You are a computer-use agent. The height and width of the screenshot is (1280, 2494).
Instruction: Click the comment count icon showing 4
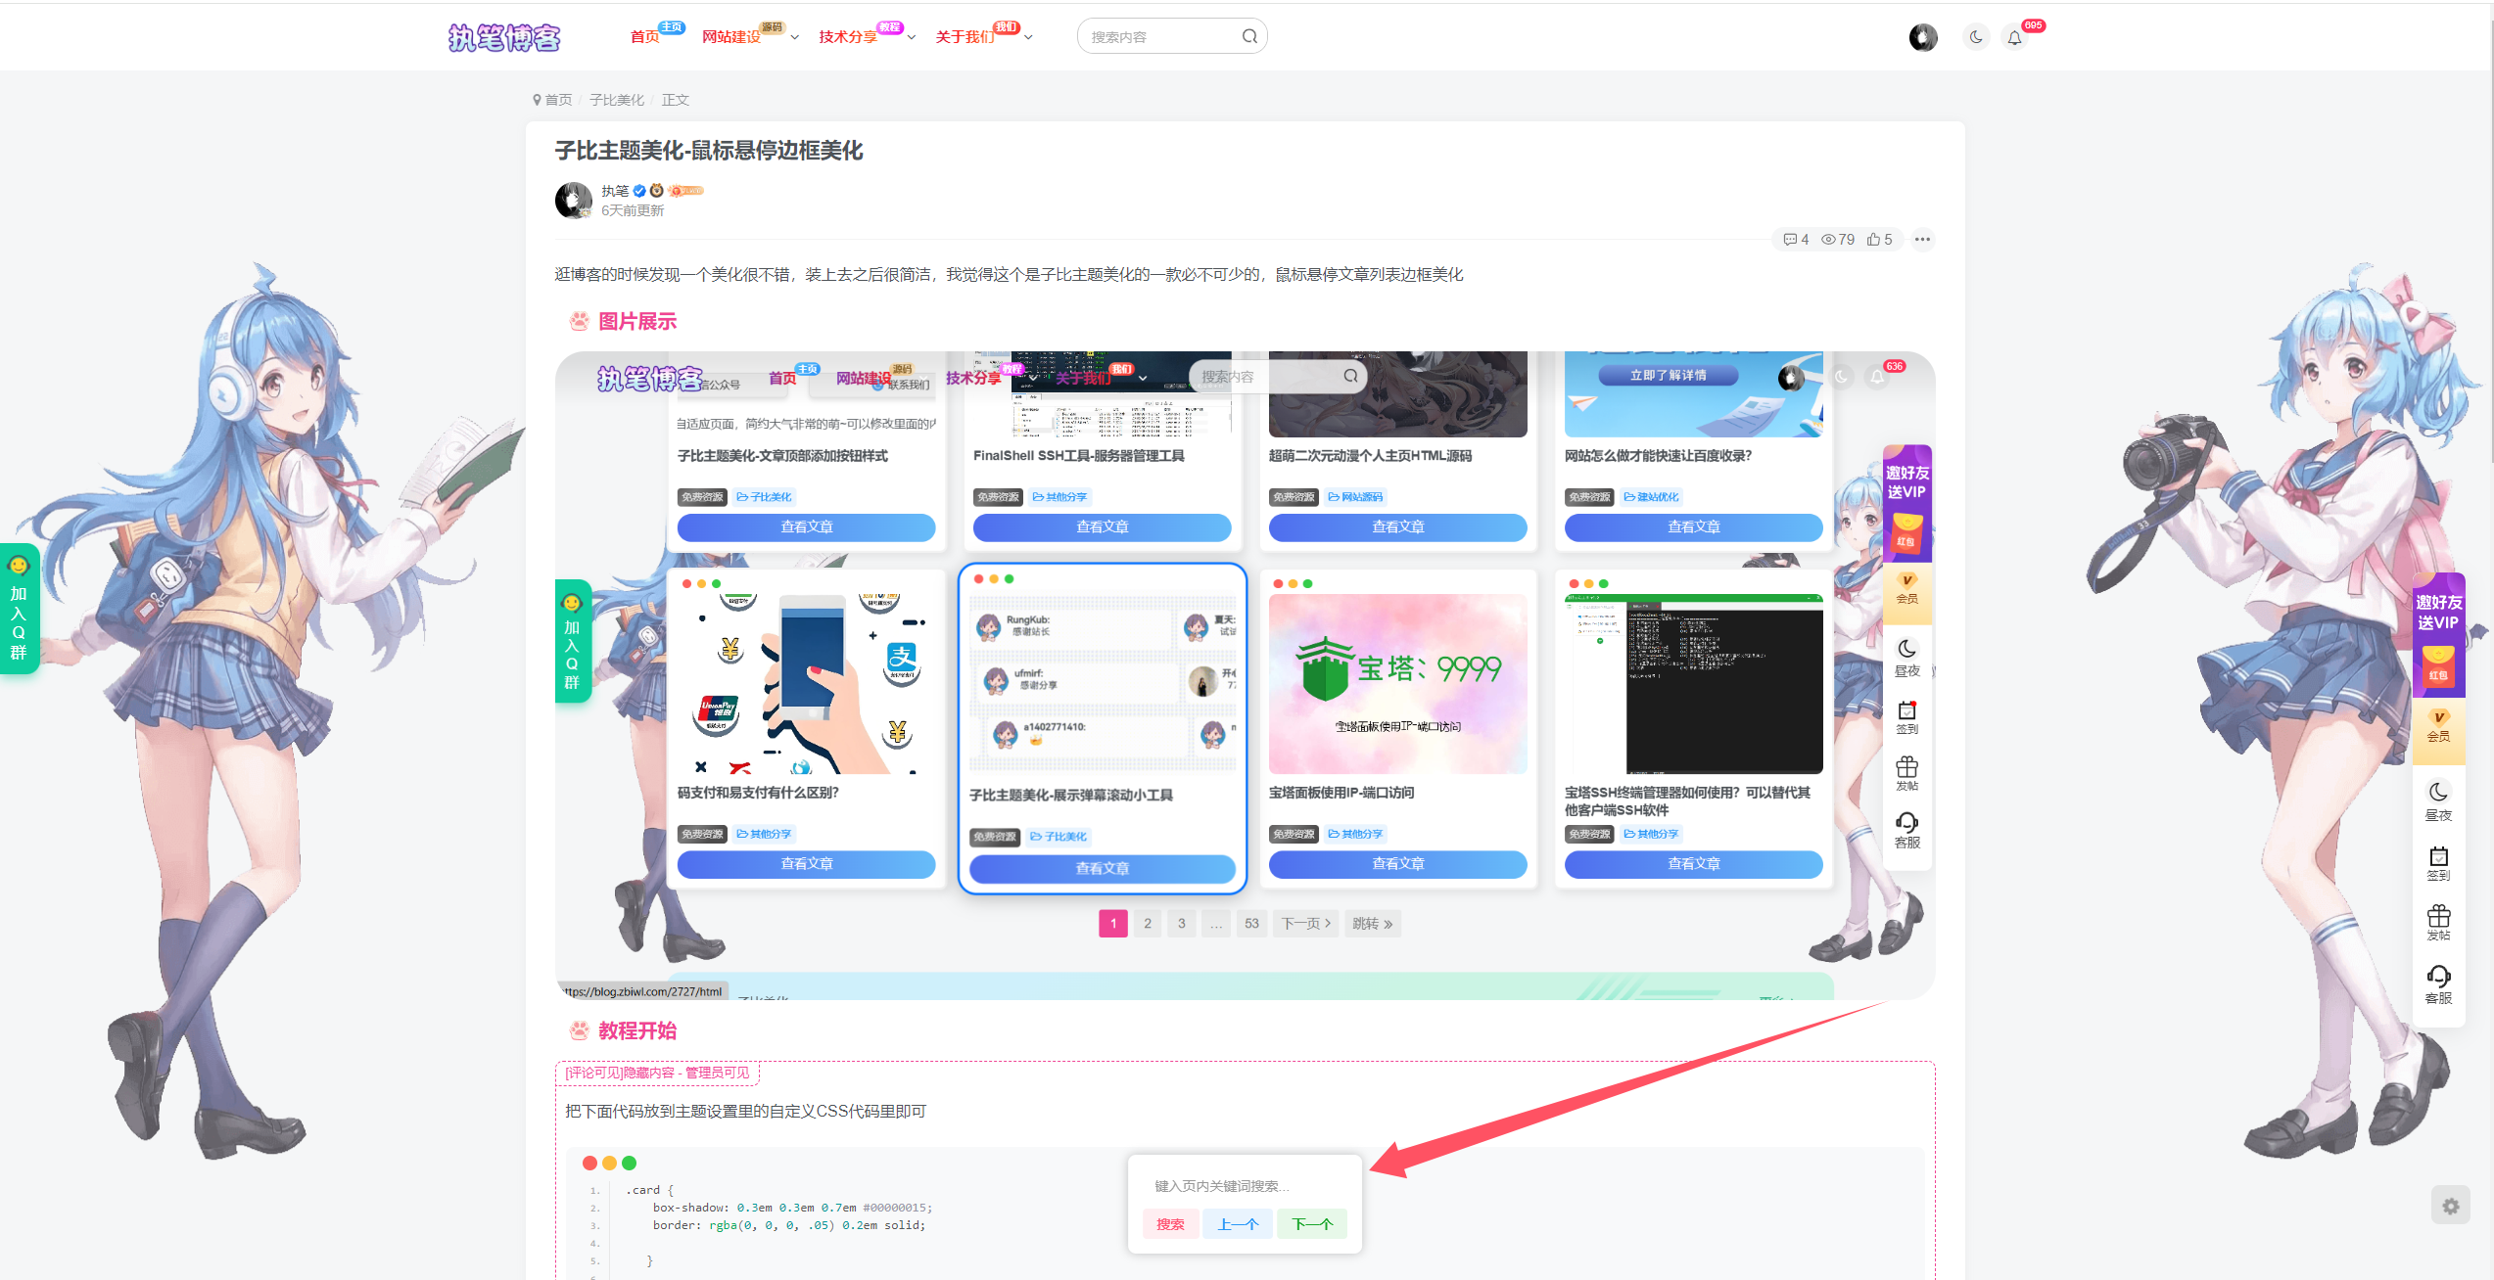tap(1796, 240)
